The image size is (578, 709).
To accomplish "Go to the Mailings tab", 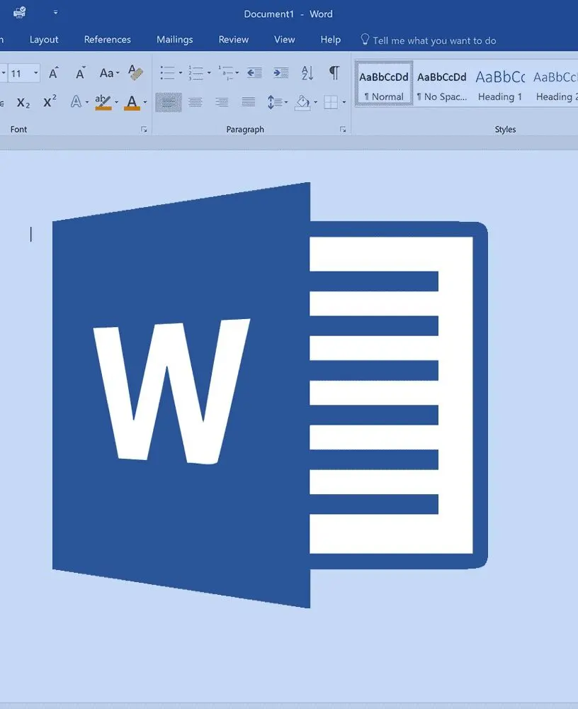I will [174, 40].
